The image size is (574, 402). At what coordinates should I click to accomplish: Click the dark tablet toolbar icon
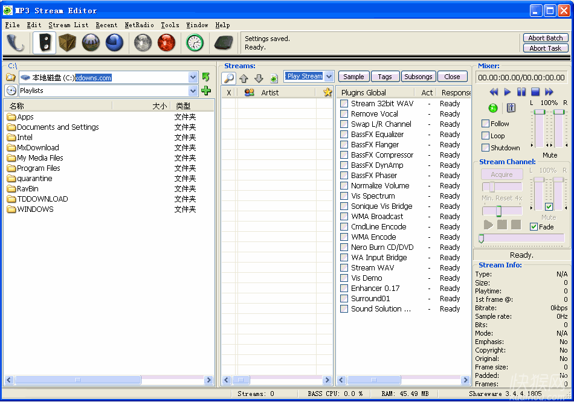[x=224, y=43]
